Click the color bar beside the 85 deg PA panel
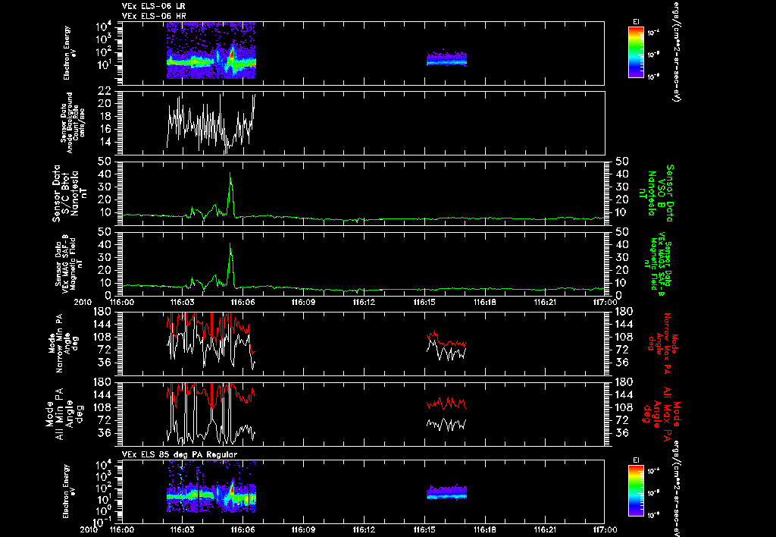 coord(636,491)
